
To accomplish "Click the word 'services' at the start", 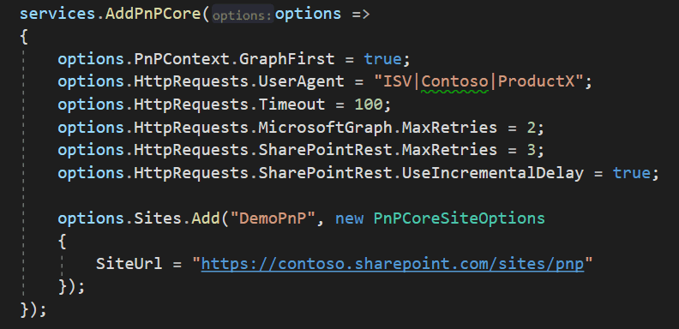I will tap(57, 14).
